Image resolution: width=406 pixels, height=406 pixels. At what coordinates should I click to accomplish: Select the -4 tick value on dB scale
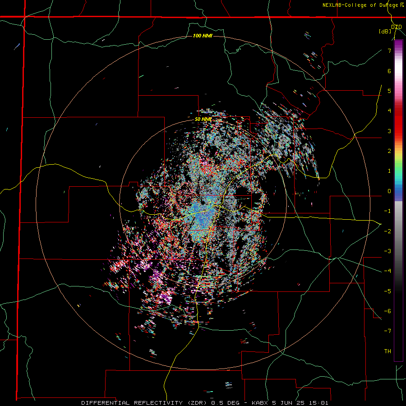[x=388, y=271]
